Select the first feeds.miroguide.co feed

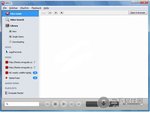20,62
